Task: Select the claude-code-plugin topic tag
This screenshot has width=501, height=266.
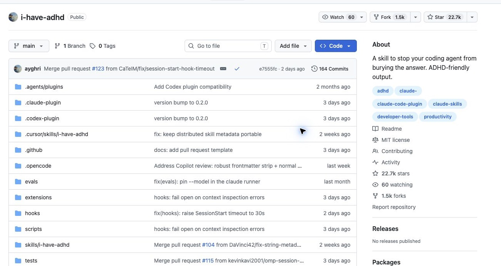Action: coord(400,104)
